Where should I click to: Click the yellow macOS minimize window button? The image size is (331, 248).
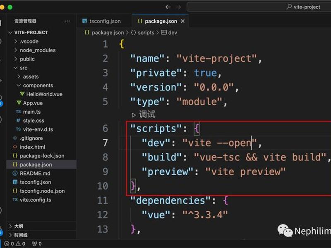point(2,7)
